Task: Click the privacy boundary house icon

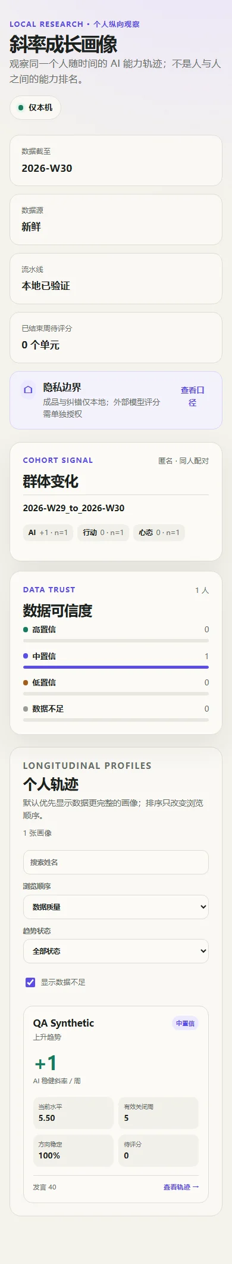Action: (28, 390)
